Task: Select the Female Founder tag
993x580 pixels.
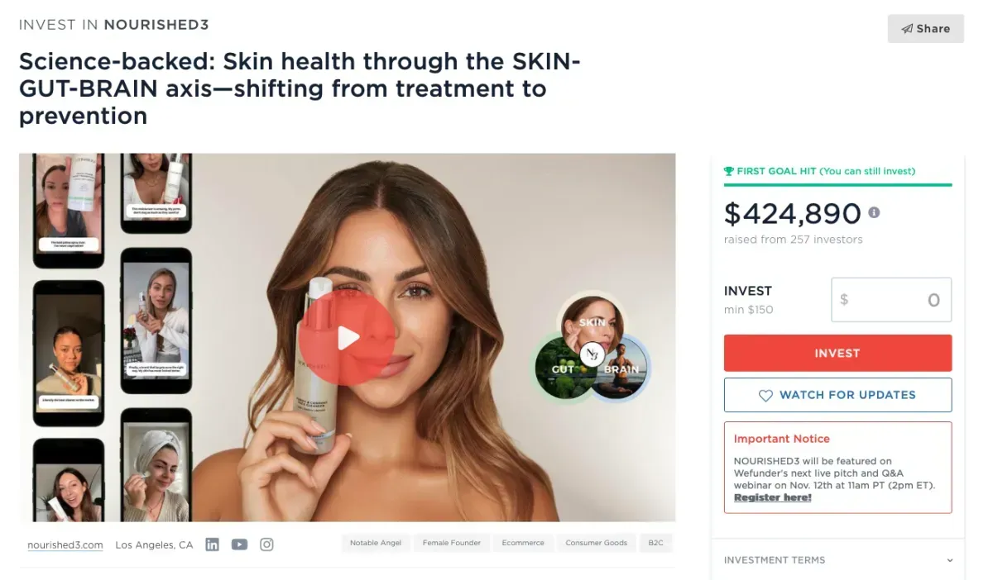Action: [x=452, y=543]
